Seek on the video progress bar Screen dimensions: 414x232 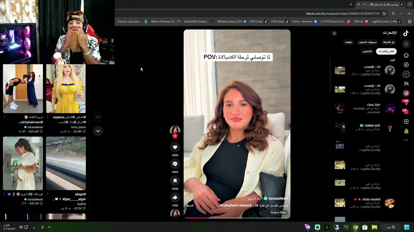237,218
